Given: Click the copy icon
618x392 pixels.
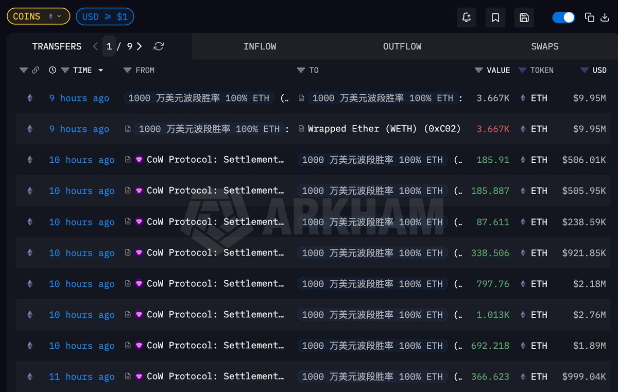Looking at the screenshot, I should click(x=590, y=18).
